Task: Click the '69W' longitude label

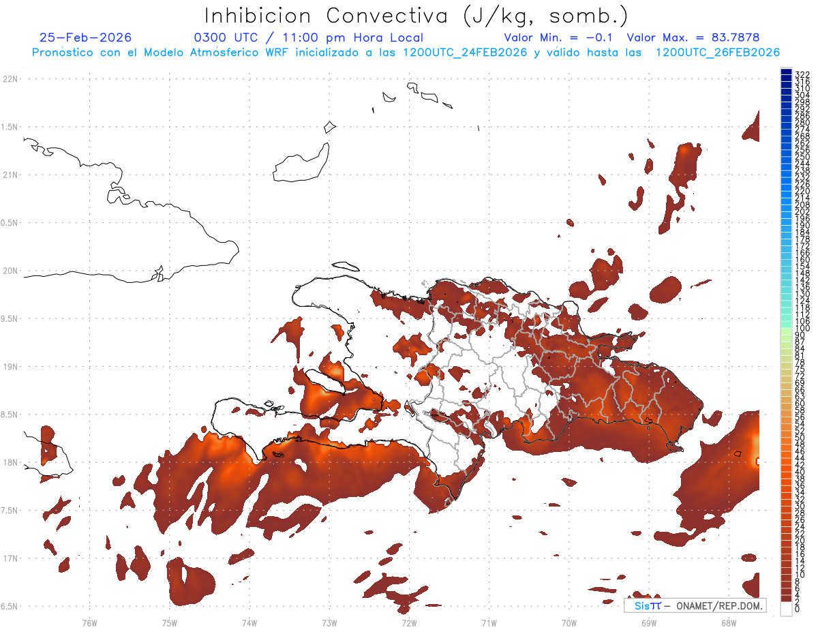Action: [x=648, y=622]
